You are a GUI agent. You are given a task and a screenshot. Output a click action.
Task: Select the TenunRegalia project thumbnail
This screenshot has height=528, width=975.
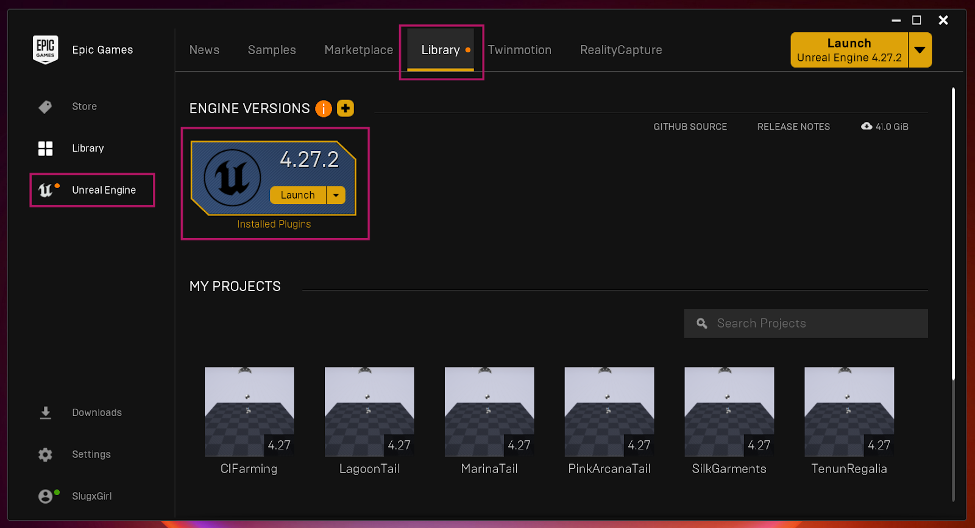849,412
